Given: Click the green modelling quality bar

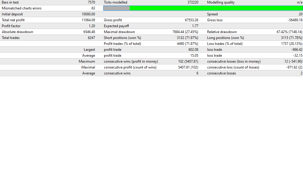Looking at the screenshot, I should pyautogui.click(x=216, y=8).
